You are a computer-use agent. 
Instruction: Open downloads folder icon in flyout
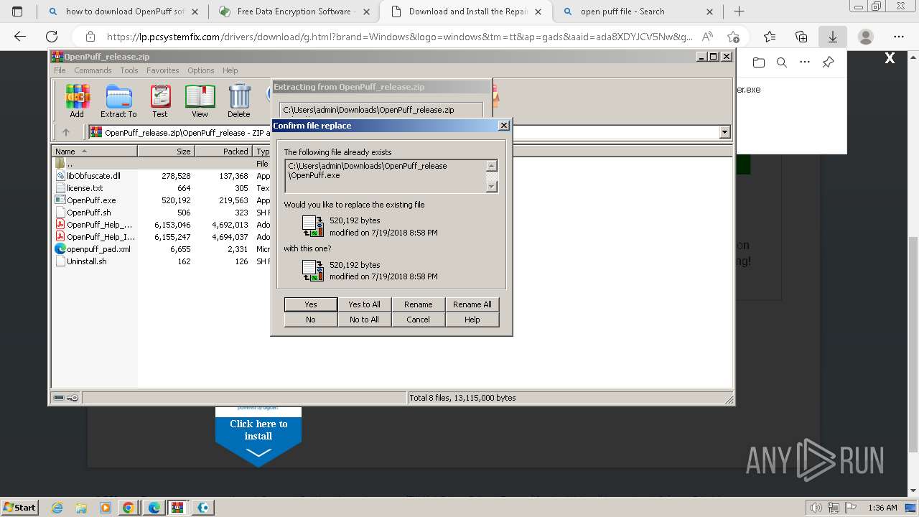[759, 62]
